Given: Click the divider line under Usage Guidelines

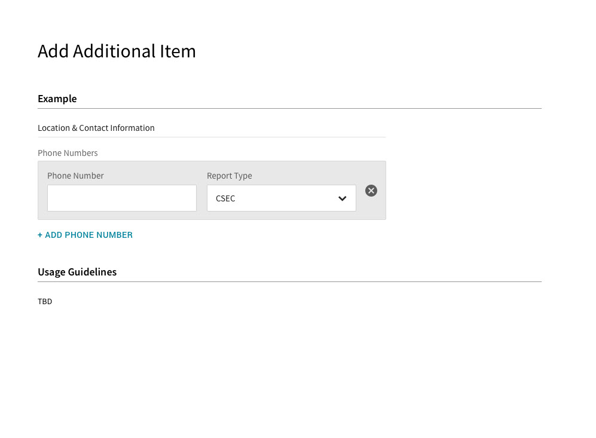Looking at the screenshot, I should pyautogui.click(x=290, y=282).
